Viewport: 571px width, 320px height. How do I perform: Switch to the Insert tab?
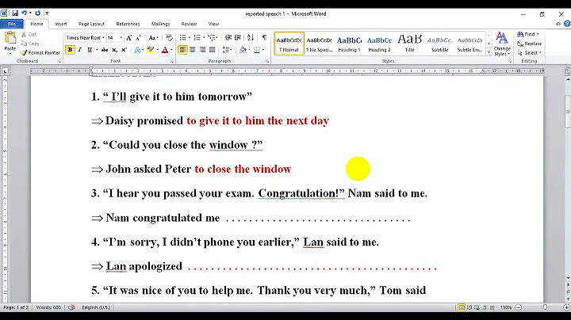pyautogui.click(x=60, y=24)
